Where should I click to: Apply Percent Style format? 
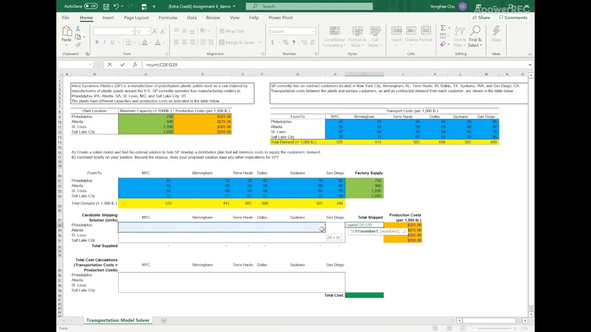pos(286,42)
